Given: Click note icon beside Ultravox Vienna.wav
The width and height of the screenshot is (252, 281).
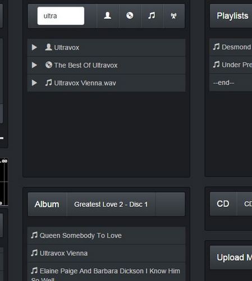Looking at the screenshot, I should tap(48, 83).
